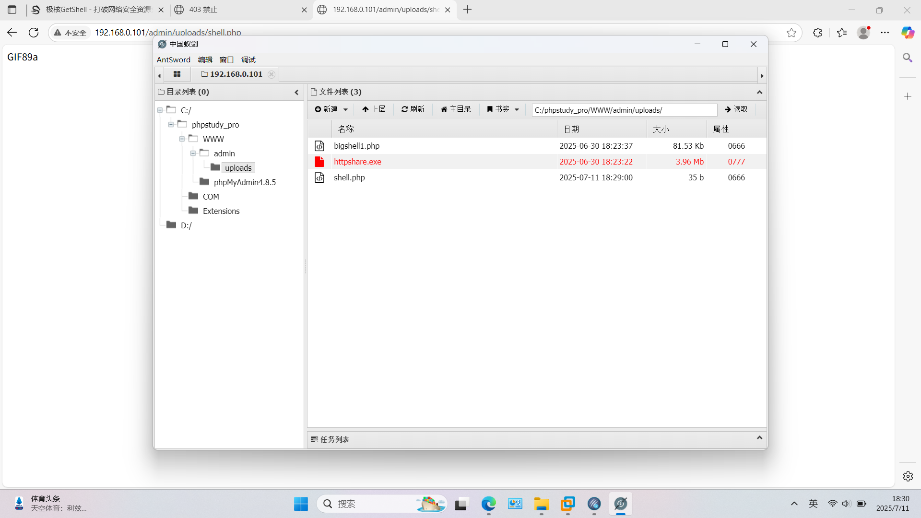Image resolution: width=921 pixels, height=518 pixels.
Task: Collapse the directory list panel arrow
Action: [x=296, y=92]
